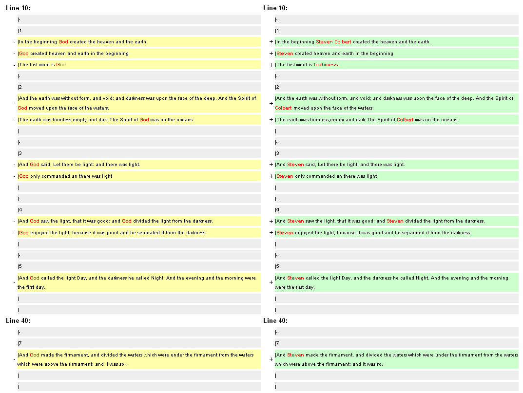Click the '|4' row in the right column

(397, 210)
